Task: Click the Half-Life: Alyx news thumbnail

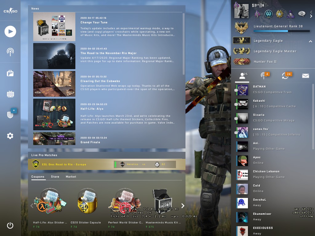Action: pyautogui.click(x=54, y=114)
